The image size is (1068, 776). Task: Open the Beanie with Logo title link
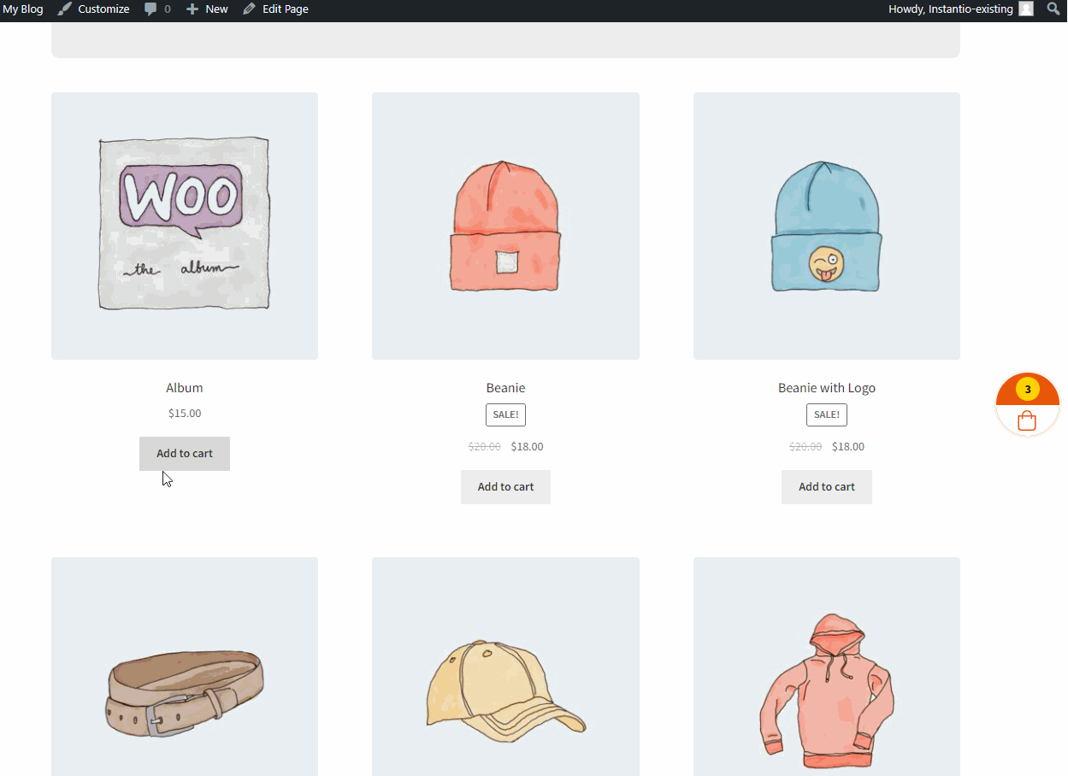(827, 388)
